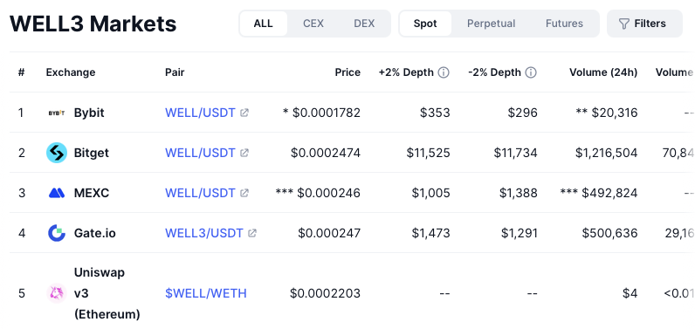695x329 pixels.
Task: Sort by Volume (24h) column header
Action: (603, 72)
